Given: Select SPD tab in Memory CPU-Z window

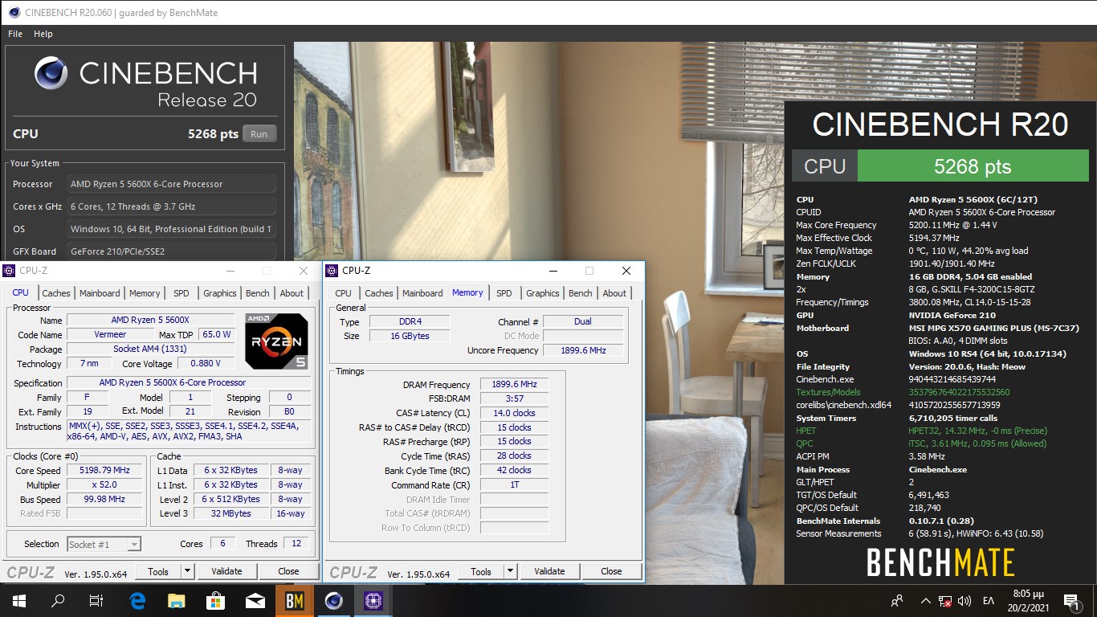Looking at the screenshot, I should point(504,293).
